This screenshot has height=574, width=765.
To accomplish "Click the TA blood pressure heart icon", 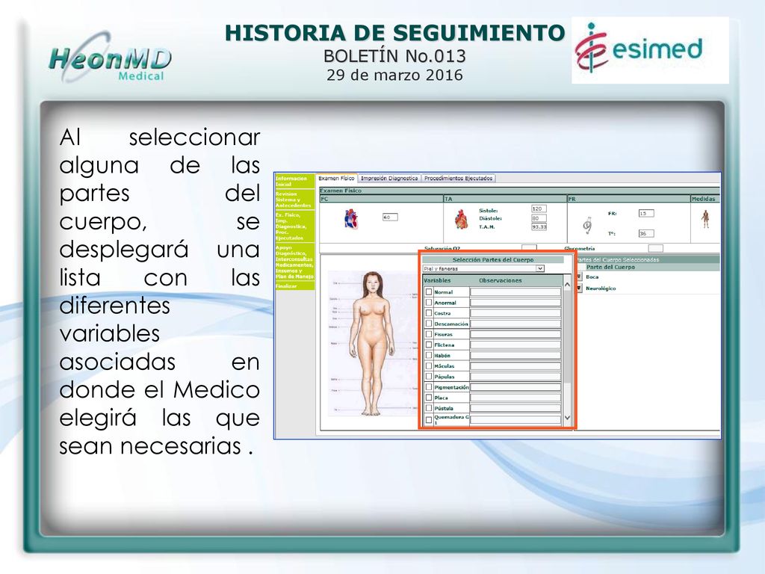I will pyautogui.click(x=461, y=219).
